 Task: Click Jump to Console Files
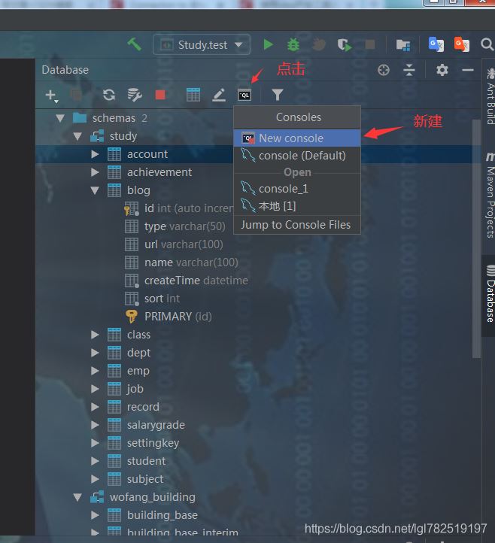click(297, 225)
